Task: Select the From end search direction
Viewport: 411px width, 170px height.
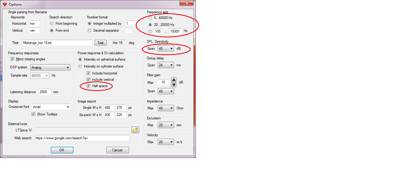Action: 52,30
